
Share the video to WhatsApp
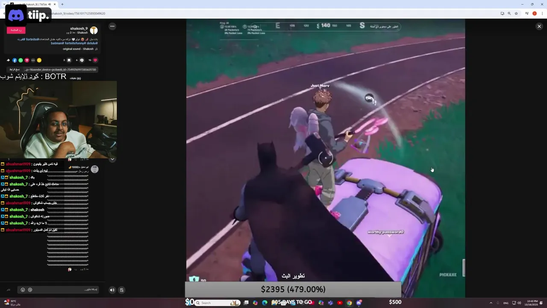tap(21, 60)
